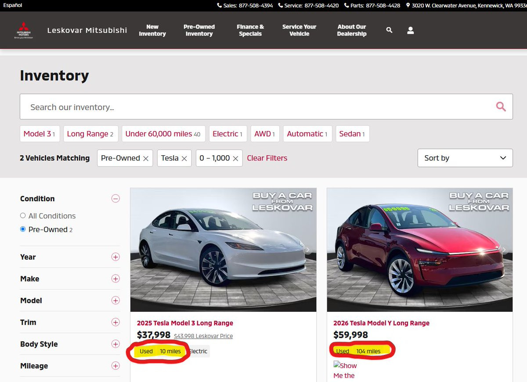
Task: Call the Service number 877-508-4420
Action: tap(321, 6)
